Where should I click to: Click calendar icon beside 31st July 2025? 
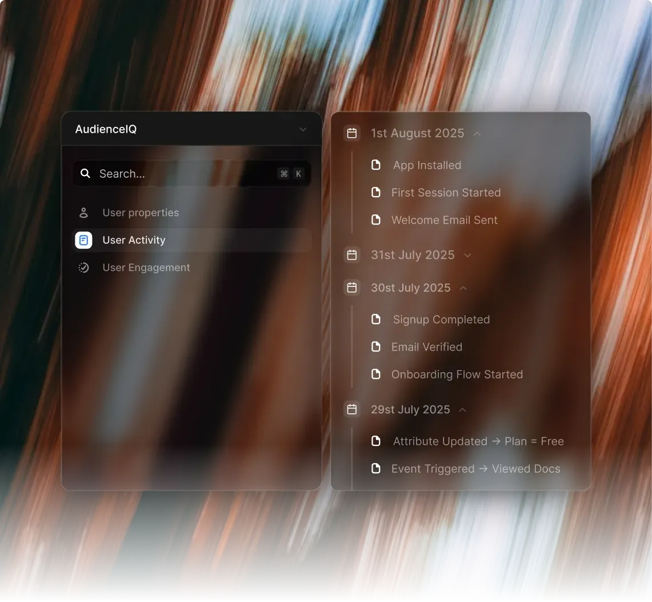[x=352, y=255]
